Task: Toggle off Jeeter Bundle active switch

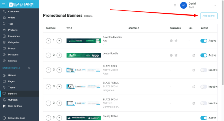Action: [x=204, y=55]
